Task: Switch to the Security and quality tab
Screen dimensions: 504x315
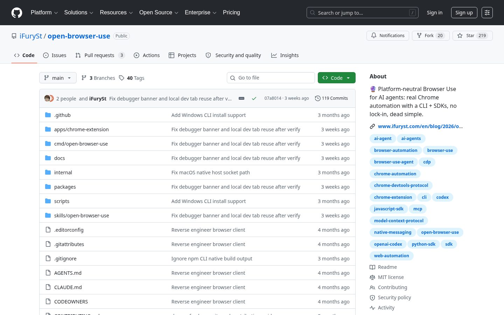Action: coord(233,55)
